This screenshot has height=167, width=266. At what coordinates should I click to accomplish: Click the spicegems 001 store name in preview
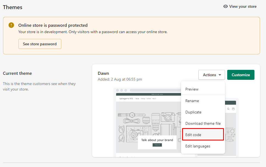pos(126,99)
